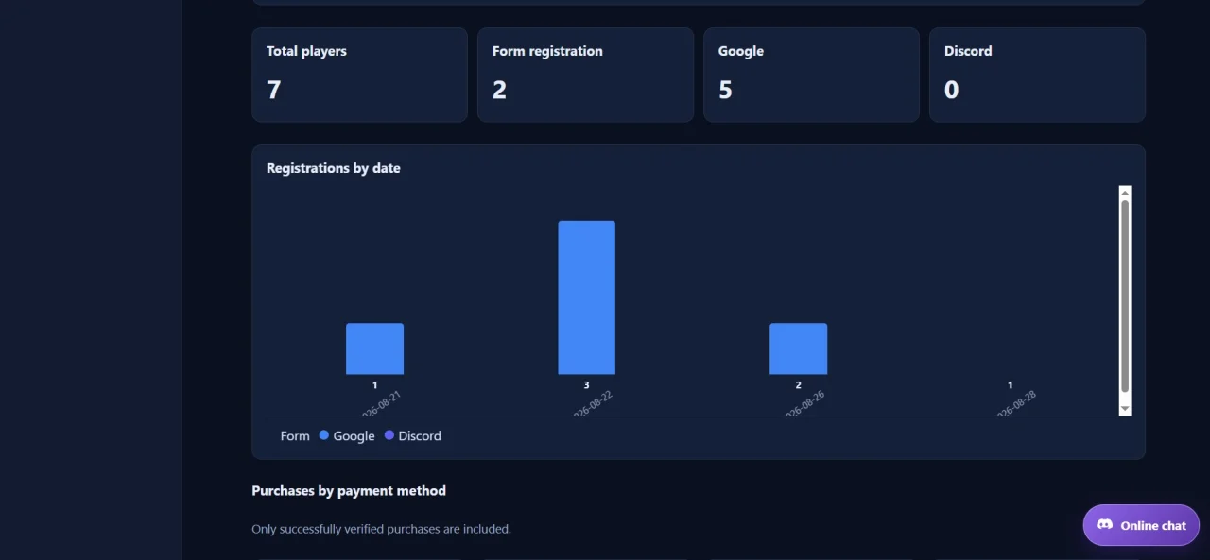Click the date label ending 08-22
This screenshot has height=560, width=1210.
tap(592, 404)
